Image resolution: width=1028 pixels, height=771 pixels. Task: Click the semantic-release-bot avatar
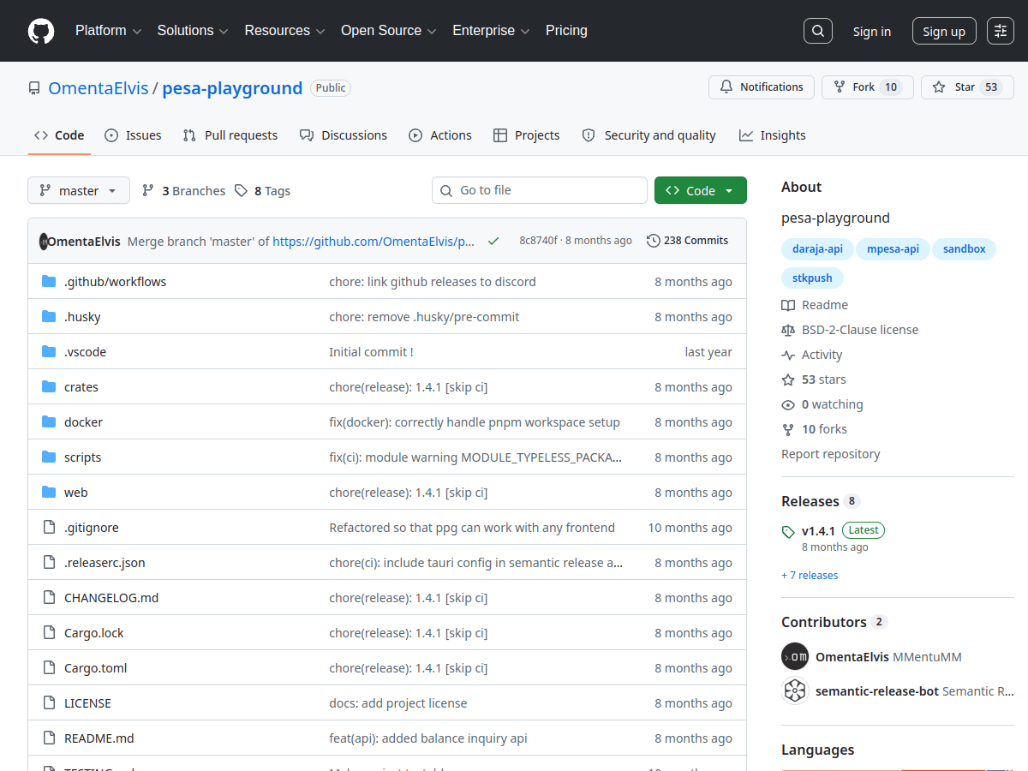coord(795,690)
